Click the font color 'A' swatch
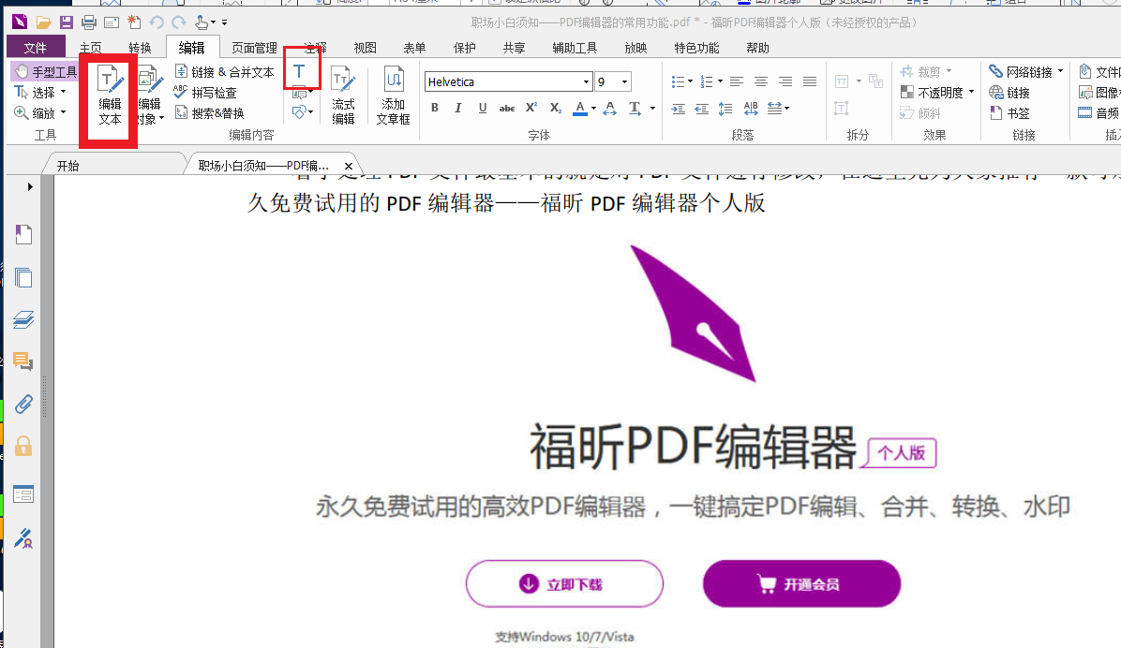This screenshot has height=648, width=1121. [580, 109]
